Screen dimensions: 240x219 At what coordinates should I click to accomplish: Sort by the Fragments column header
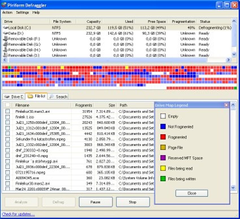pyautogui.click(x=82, y=105)
